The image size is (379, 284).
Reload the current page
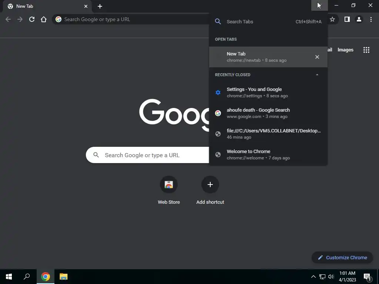coord(32,19)
